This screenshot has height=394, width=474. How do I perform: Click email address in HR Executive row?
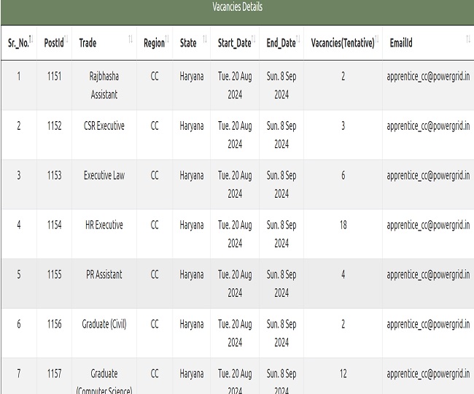[428, 225]
